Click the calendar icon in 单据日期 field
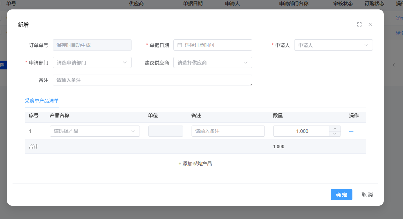 coord(180,45)
